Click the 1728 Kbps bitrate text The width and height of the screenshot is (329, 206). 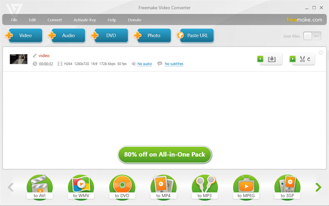107,64
